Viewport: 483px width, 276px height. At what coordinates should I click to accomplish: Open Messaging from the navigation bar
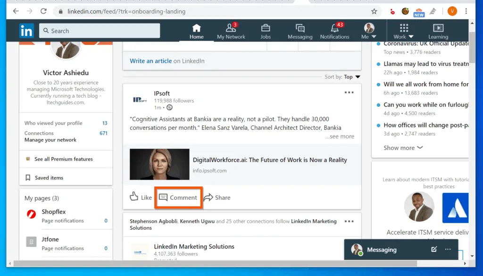300,30
